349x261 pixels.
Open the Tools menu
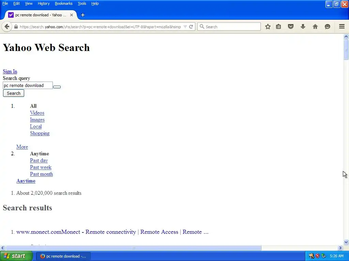pos(82,3)
